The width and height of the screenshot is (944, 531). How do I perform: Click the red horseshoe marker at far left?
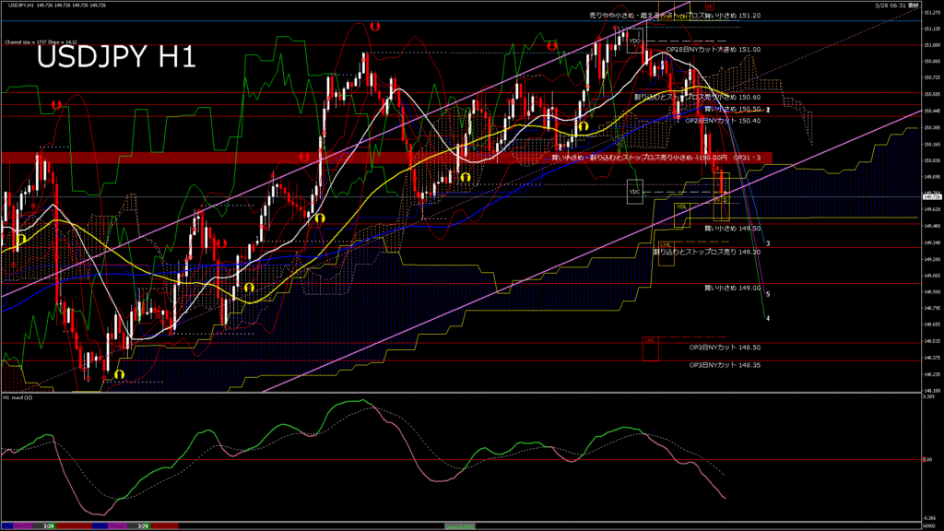pyautogui.click(x=56, y=105)
